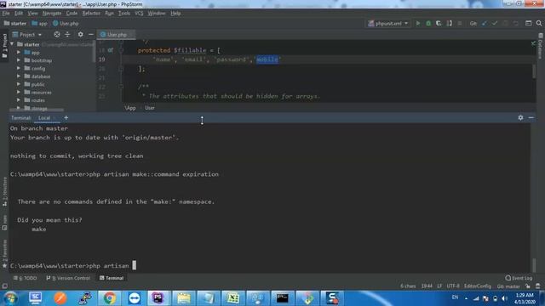
Task: Click the LF line separator indicator
Action: pyautogui.click(x=439, y=286)
